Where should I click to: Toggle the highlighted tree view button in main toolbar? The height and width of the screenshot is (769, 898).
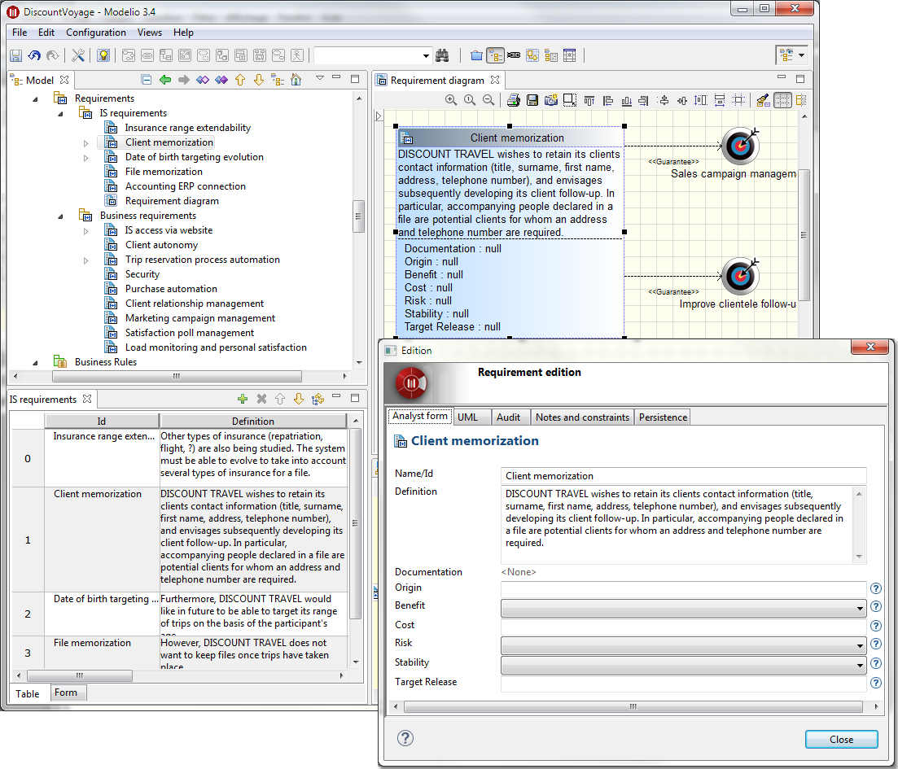pyautogui.click(x=495, y=55)
